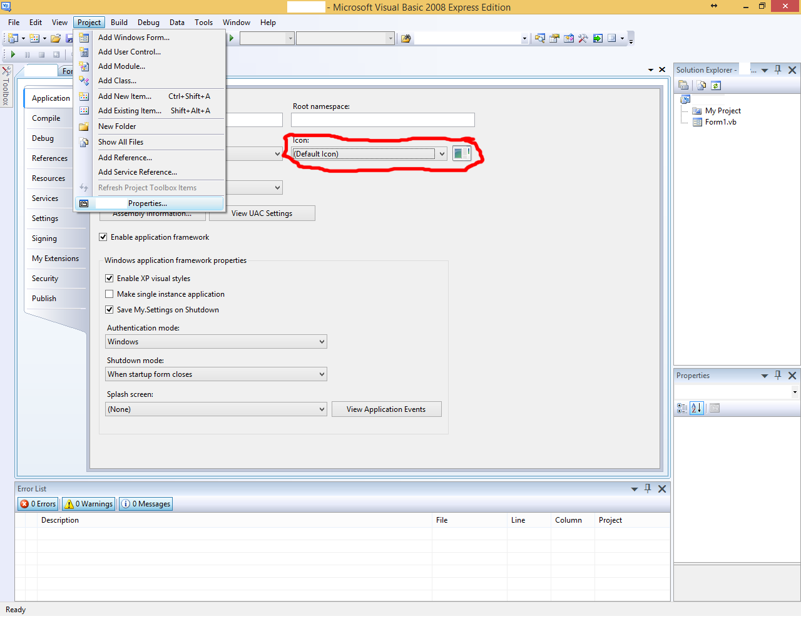801x641 pixels.
Task: Toggle the 0 Warnings filter button
Action: 89,504
